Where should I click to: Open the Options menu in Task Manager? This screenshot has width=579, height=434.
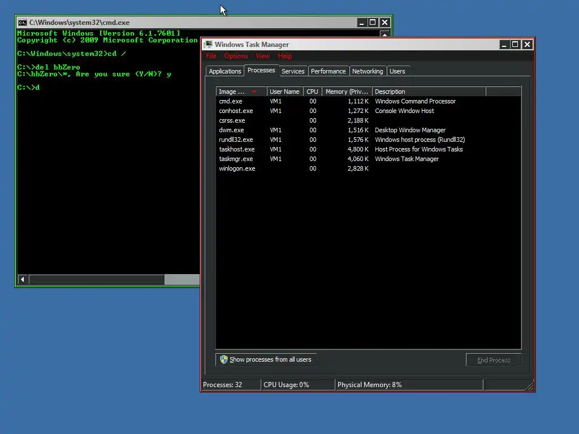click(236, 56)
